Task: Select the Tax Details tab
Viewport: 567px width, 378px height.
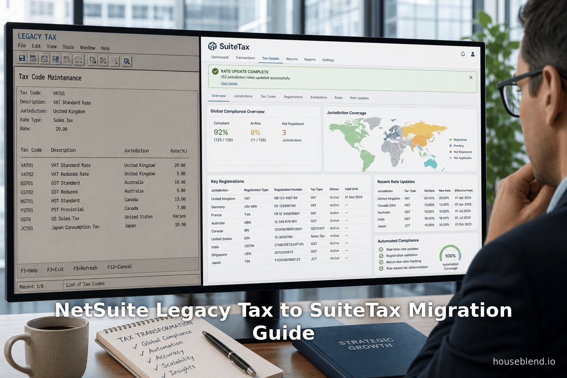Action: click(x=271, y=58)
